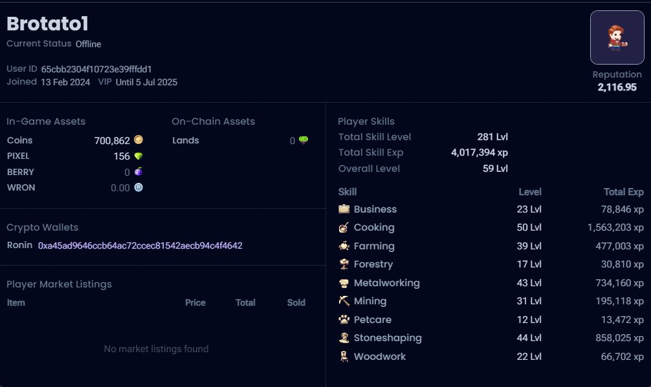The width and height of the screenshot is (651, 387).
Task: Click the Petcare paw icon
Action: click(344, 319)
